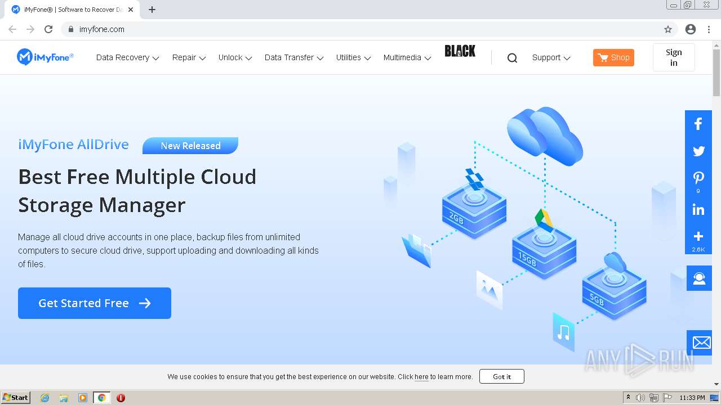Screen dimensions: 721x405
Task: Click the iMyFone logo
Action: pyautogui.click(x=45, y=57)
